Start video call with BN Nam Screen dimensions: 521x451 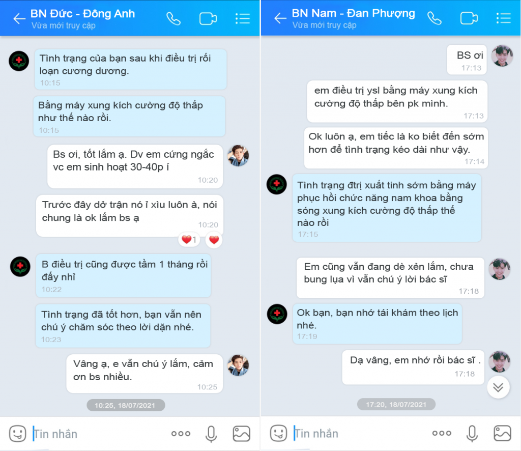pos(469,18)
